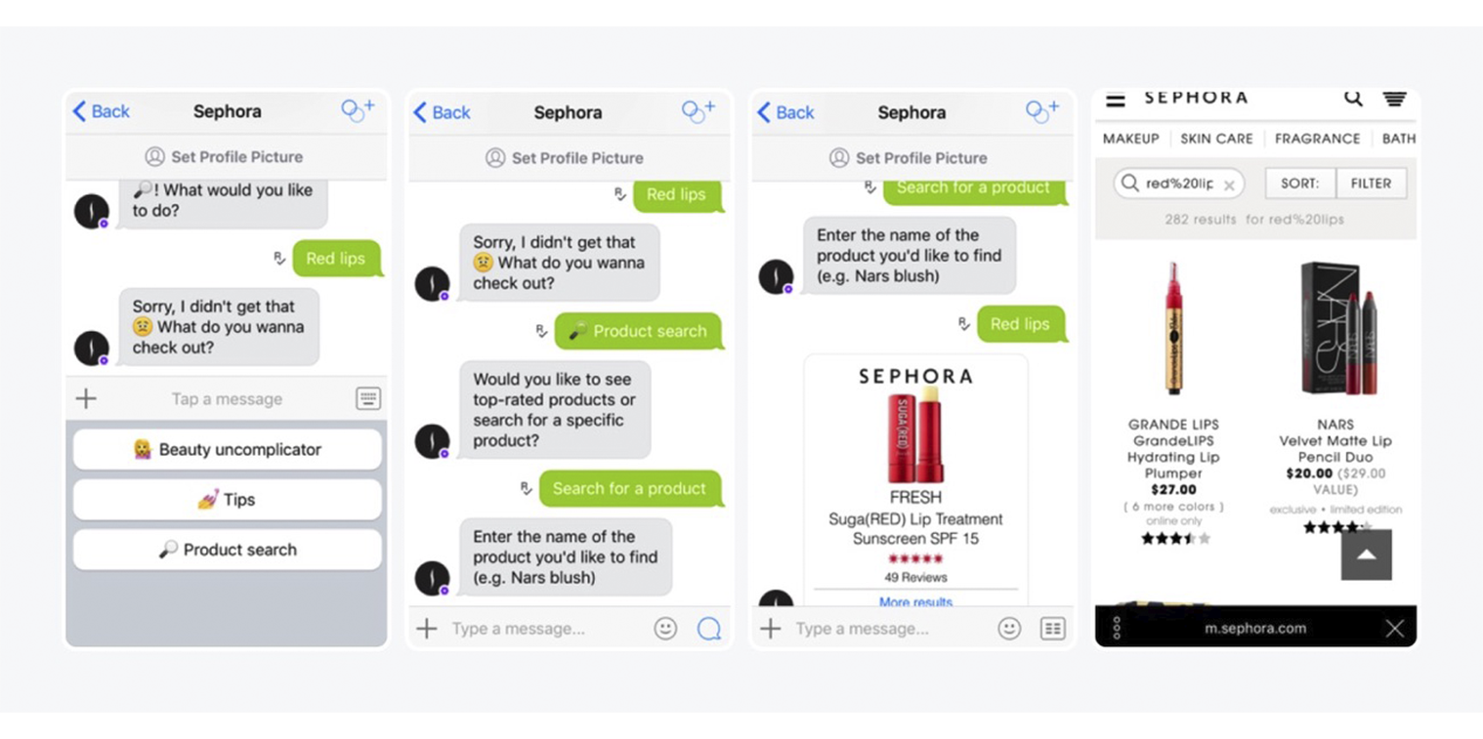Tap the NARS Velvet Matte Lip Pencil image

click(1335, 328)
